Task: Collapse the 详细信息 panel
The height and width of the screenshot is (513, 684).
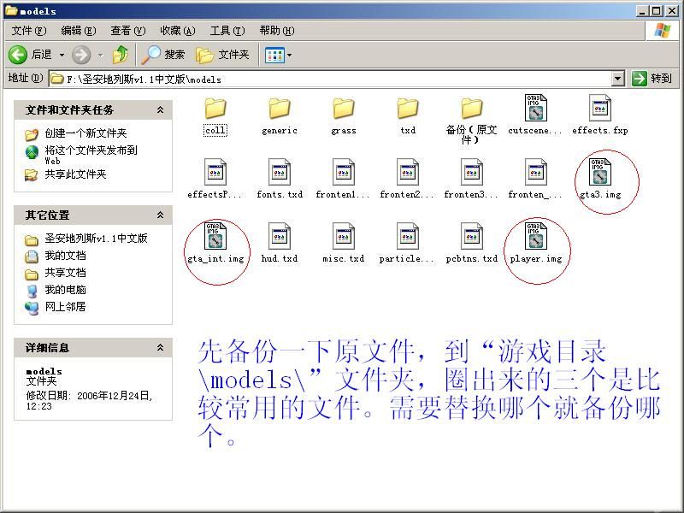Action: (160, 348)
